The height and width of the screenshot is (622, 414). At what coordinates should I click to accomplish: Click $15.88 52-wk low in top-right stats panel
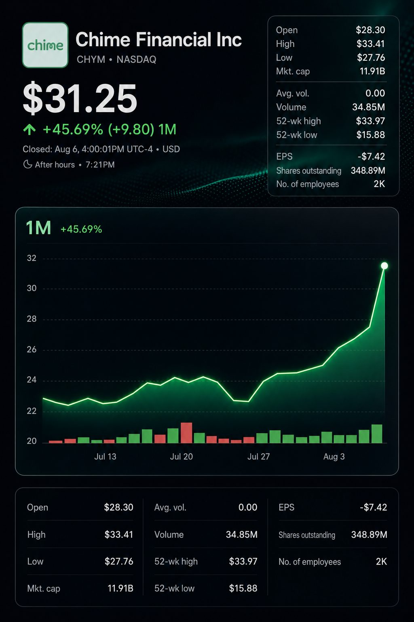[371, 135]
